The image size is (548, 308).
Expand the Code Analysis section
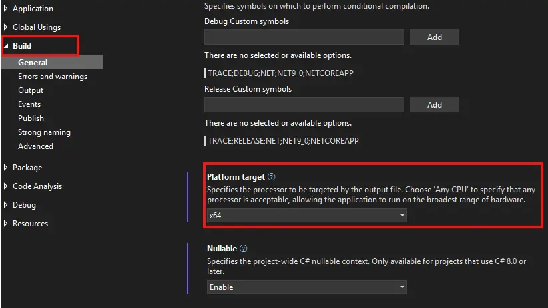pyautogui.click(x=6, y=186)
